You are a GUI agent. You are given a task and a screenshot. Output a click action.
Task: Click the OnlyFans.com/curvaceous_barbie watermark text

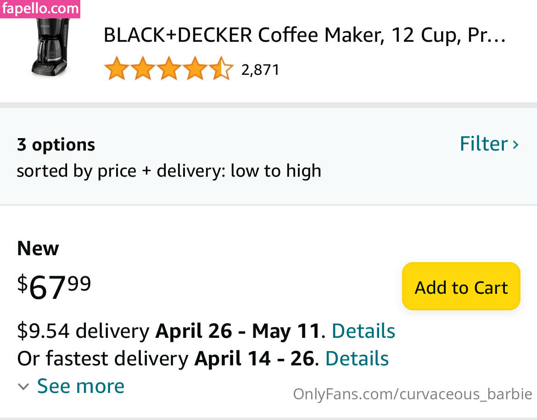point(412,394)
